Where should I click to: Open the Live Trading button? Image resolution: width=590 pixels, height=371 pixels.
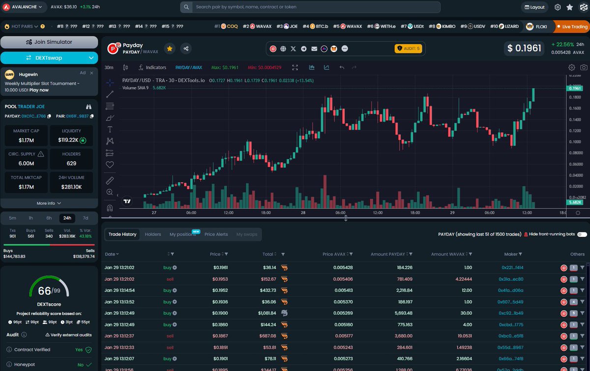pyautogui.click(x=572, y=27)
